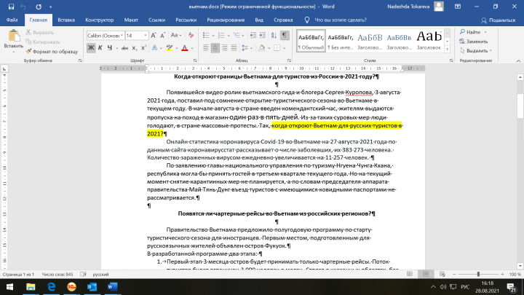The width and height of the screenshot is (524, 295).
Task: Align text right
Action: coord(225,48)
